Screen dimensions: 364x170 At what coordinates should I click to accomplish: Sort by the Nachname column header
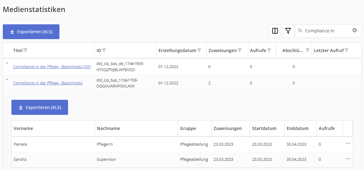tap(108, 128)
